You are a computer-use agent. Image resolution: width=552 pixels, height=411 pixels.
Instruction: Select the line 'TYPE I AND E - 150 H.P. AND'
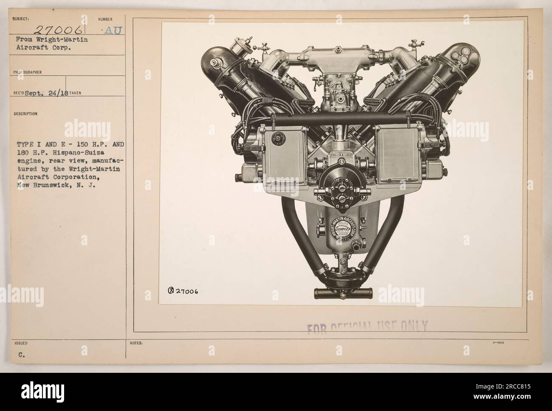[x=70, y=144]
